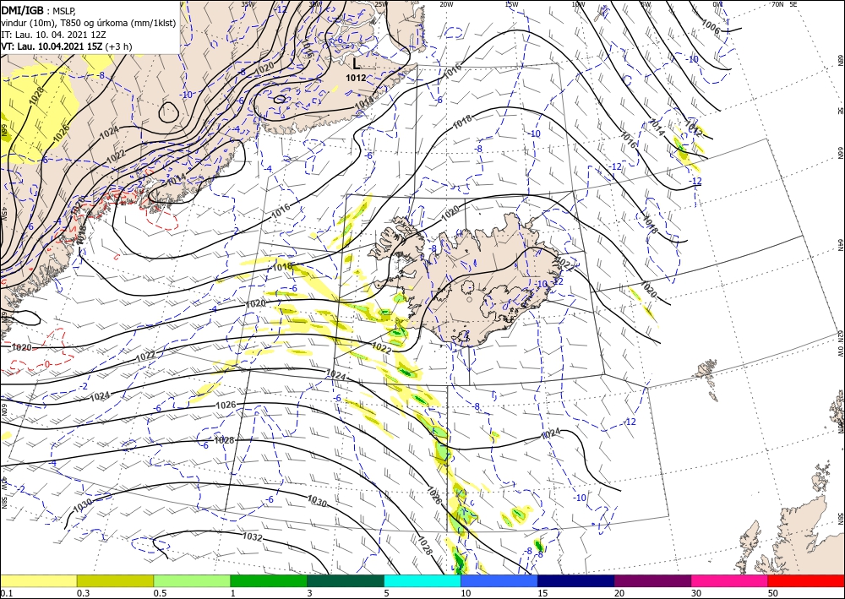The image size is (845, 599).
Task: Click the red 50 mm legend swatch
Action: (806, 580)
